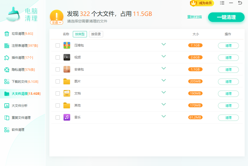This screenshot has width=248, height=166.
Task: Select 注册表清理 grid icon in sidebar
Action: point(7,46)
